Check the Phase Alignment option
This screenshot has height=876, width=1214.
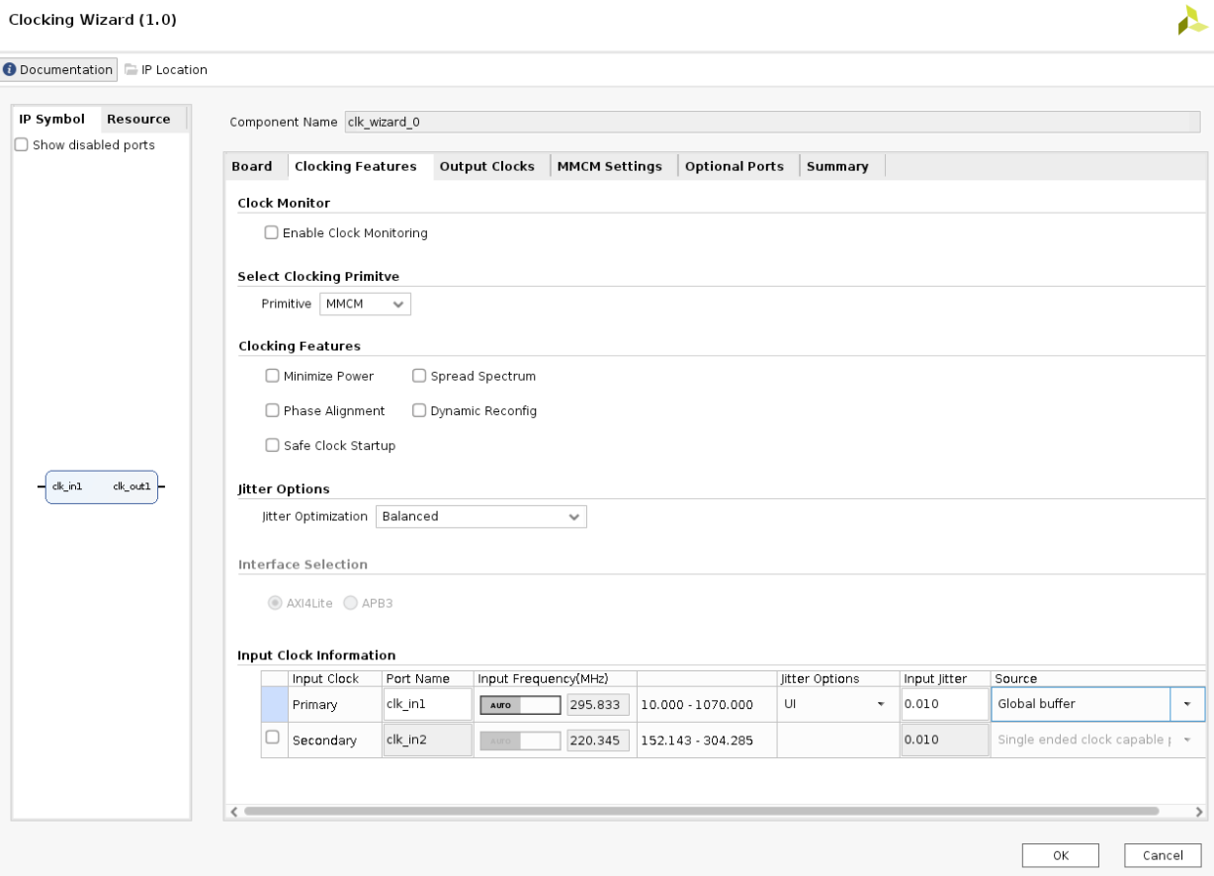(x=272, y=410)
